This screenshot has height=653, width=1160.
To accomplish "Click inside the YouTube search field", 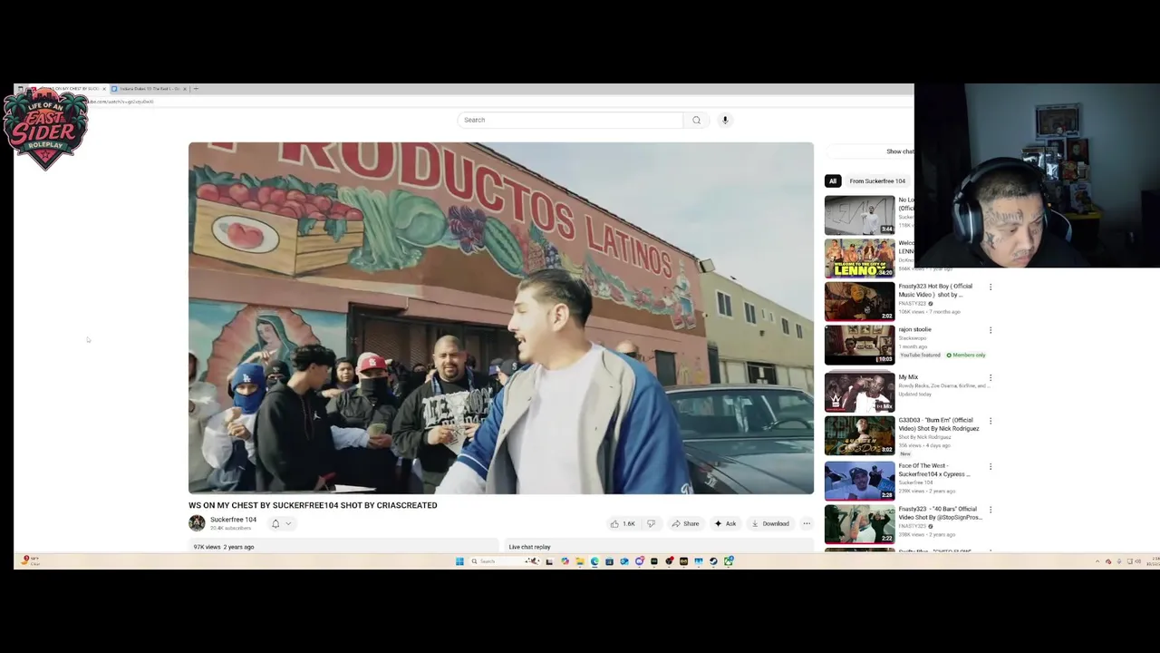I will pyautogui.click(x=571, y=120).
